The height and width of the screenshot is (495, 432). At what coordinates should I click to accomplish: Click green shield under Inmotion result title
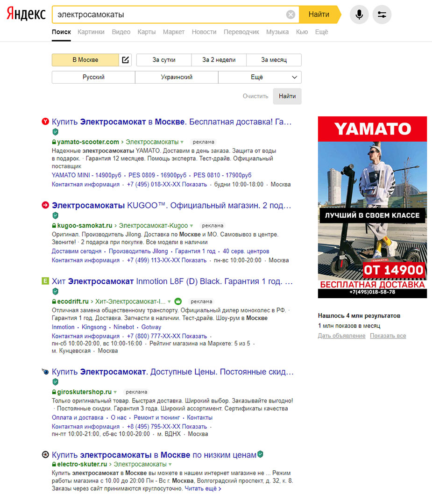(56, 291)
